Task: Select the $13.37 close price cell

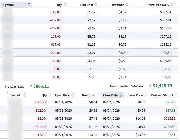Action: (x=140, y=135)
